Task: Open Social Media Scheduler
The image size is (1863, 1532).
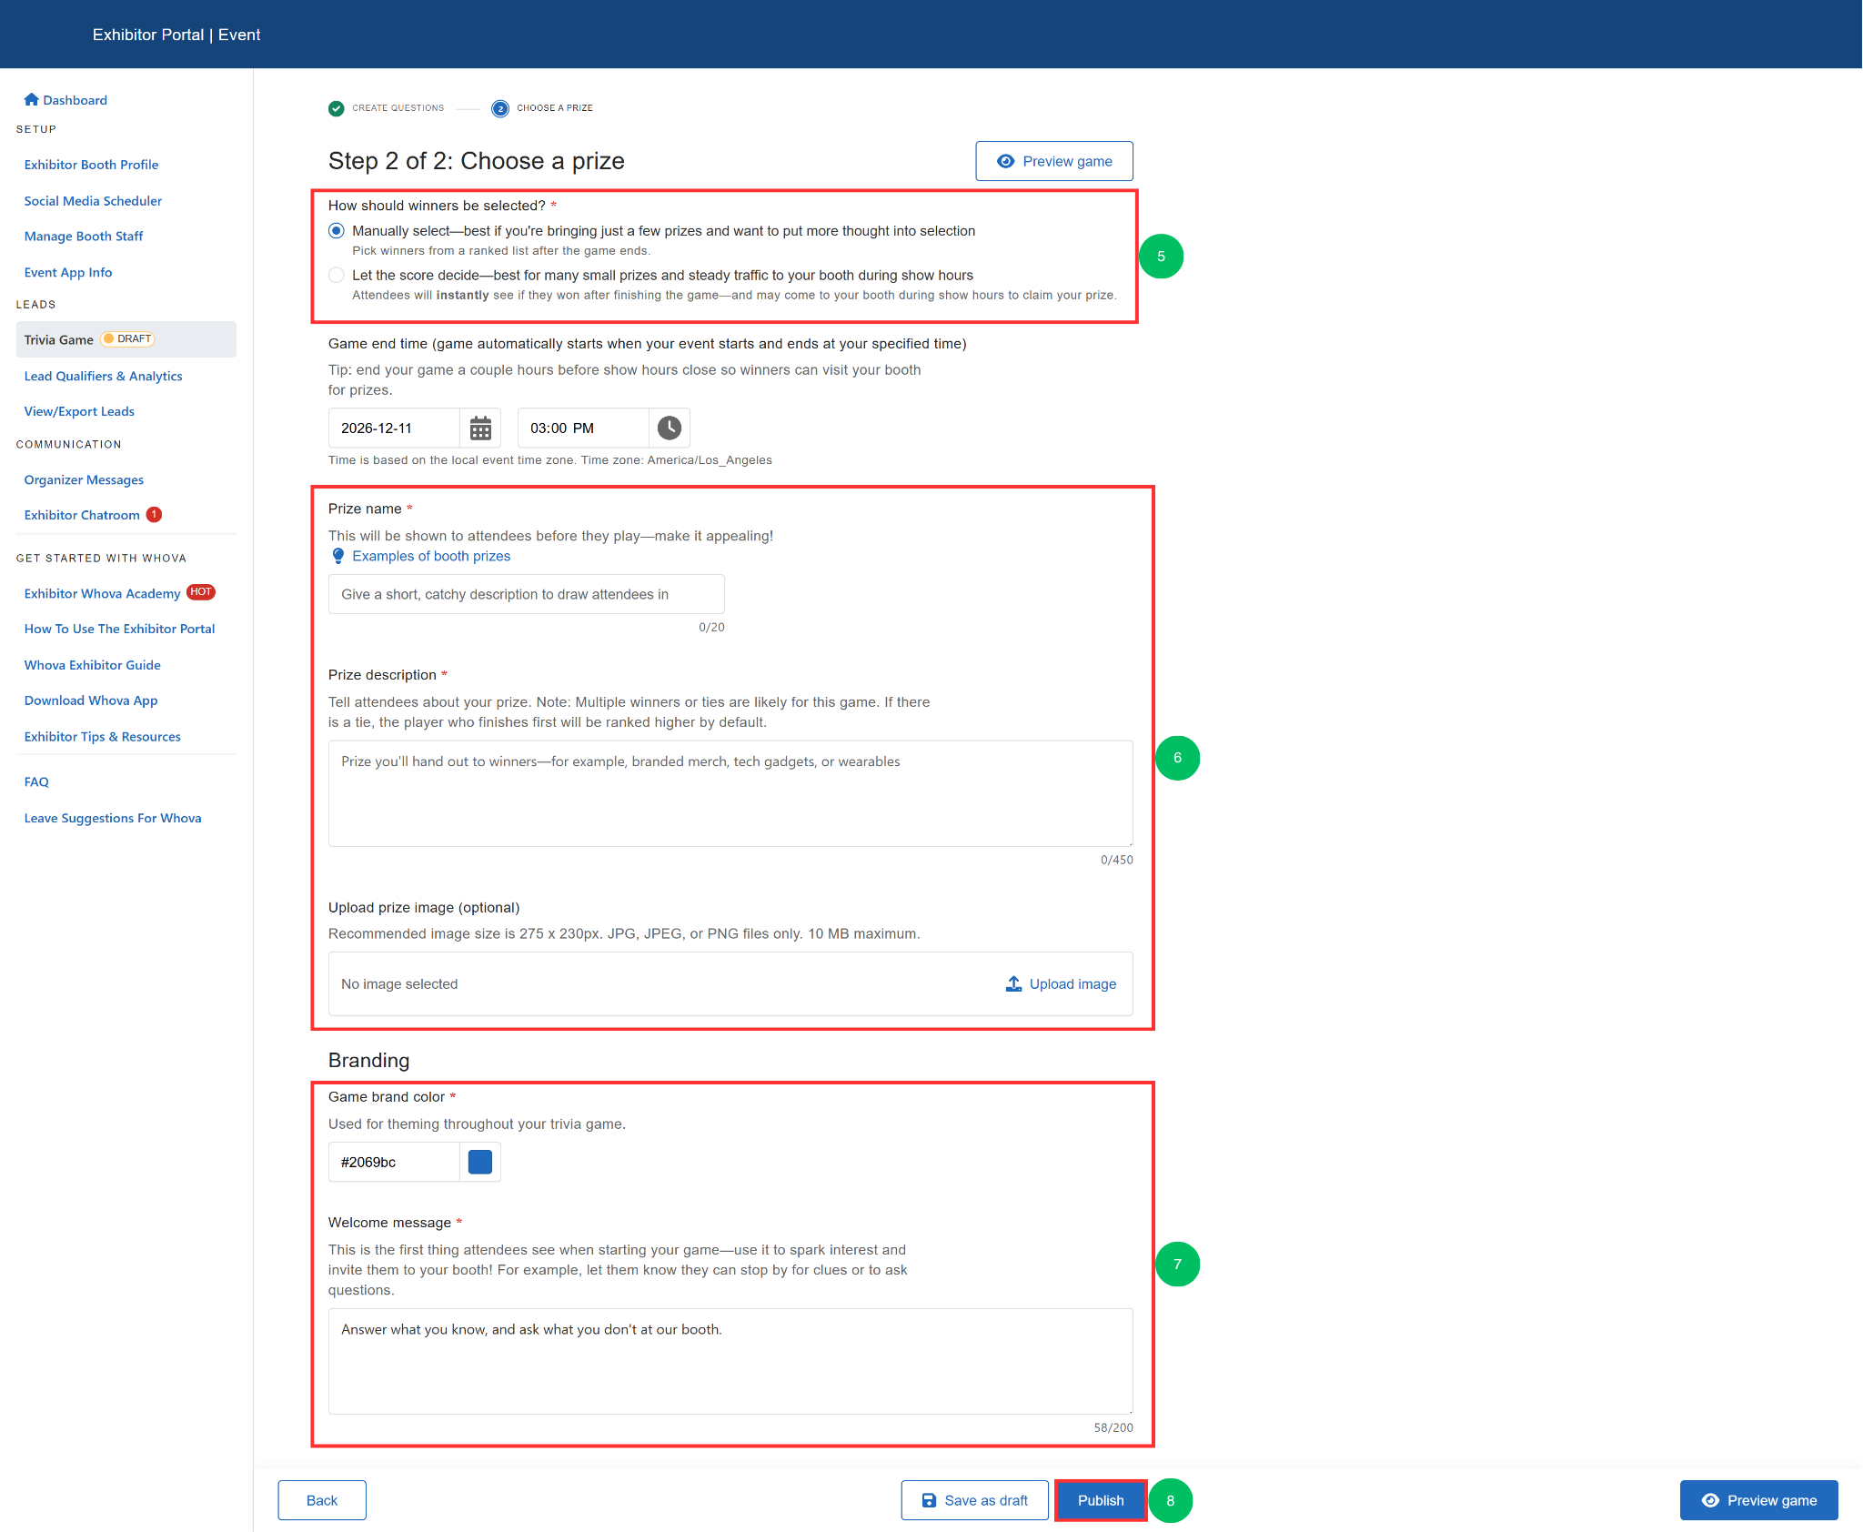Action: pyautogui.click(x=93, y=201)
